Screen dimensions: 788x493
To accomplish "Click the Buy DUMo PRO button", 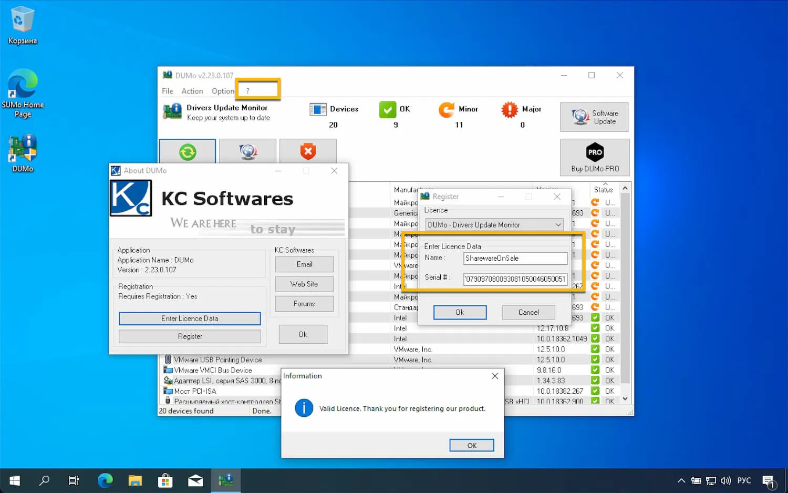I will pyautogui.click(x=595, y=157).
